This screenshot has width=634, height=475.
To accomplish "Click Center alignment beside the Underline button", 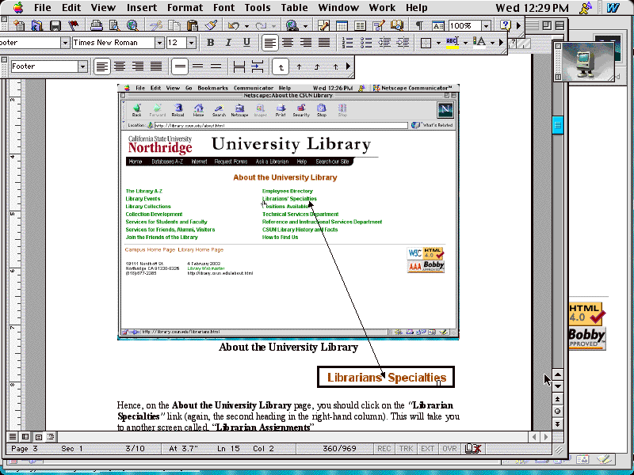I will (x=288, y=43).
